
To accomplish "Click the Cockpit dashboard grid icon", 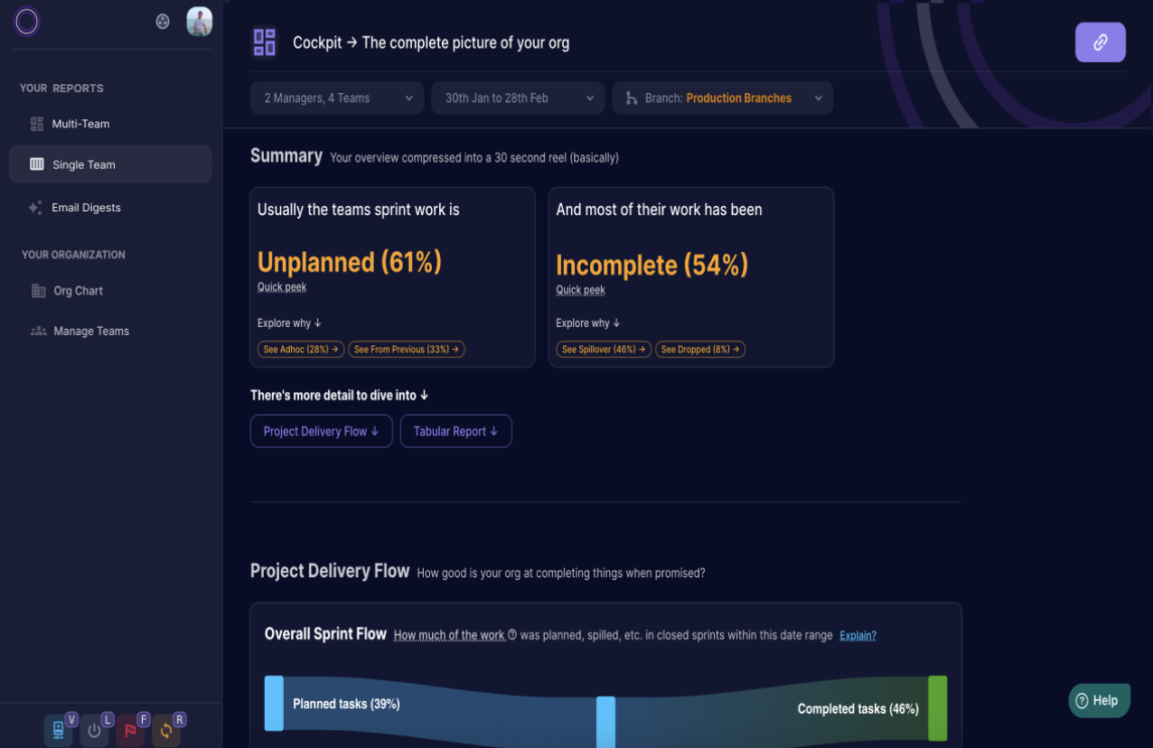I will tap(264, 42).
